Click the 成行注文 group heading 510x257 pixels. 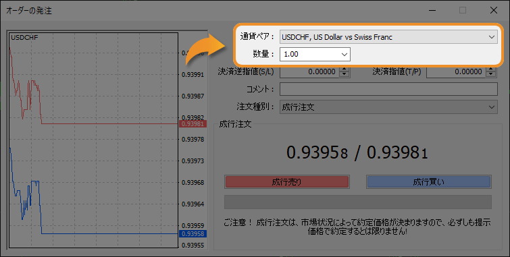(235, 124)
